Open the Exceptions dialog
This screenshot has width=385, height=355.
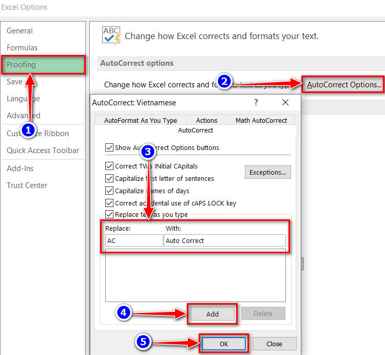(x=267, y=172)
